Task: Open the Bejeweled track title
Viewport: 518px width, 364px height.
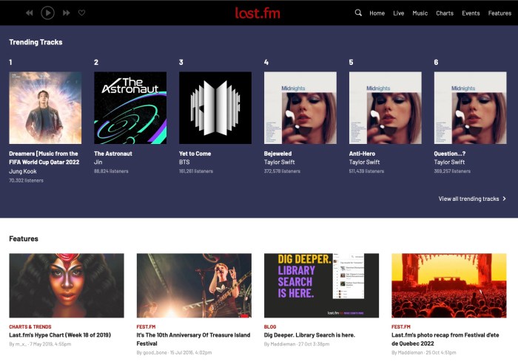Action: coord(277,154)
